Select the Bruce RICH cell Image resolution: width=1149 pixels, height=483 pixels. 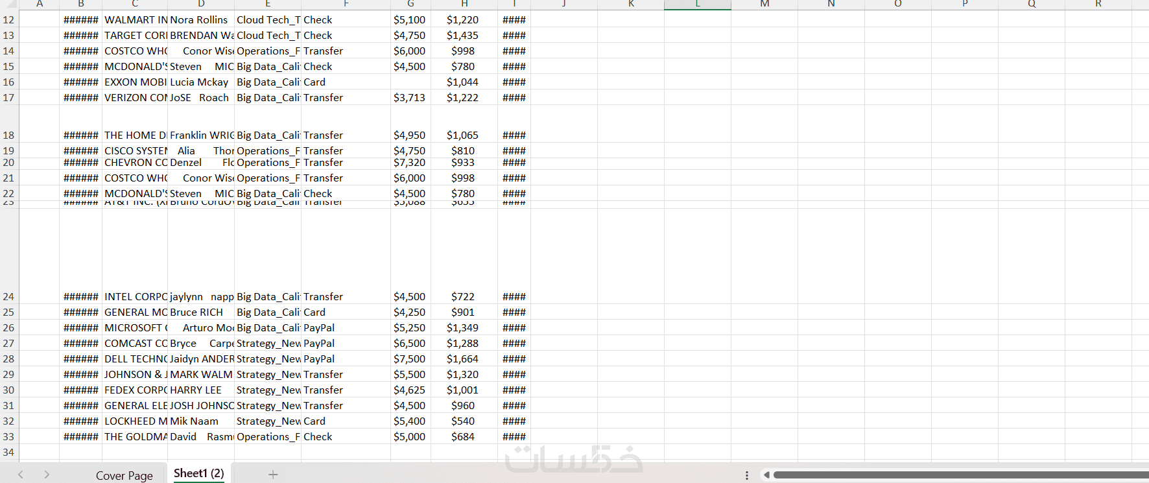[201, 312]
